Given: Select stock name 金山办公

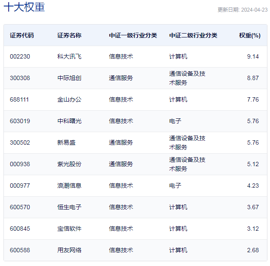Looking at the screenshot, I should click(x=69, y=99).
